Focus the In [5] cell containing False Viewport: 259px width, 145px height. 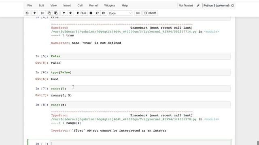[x=140, y=56]
